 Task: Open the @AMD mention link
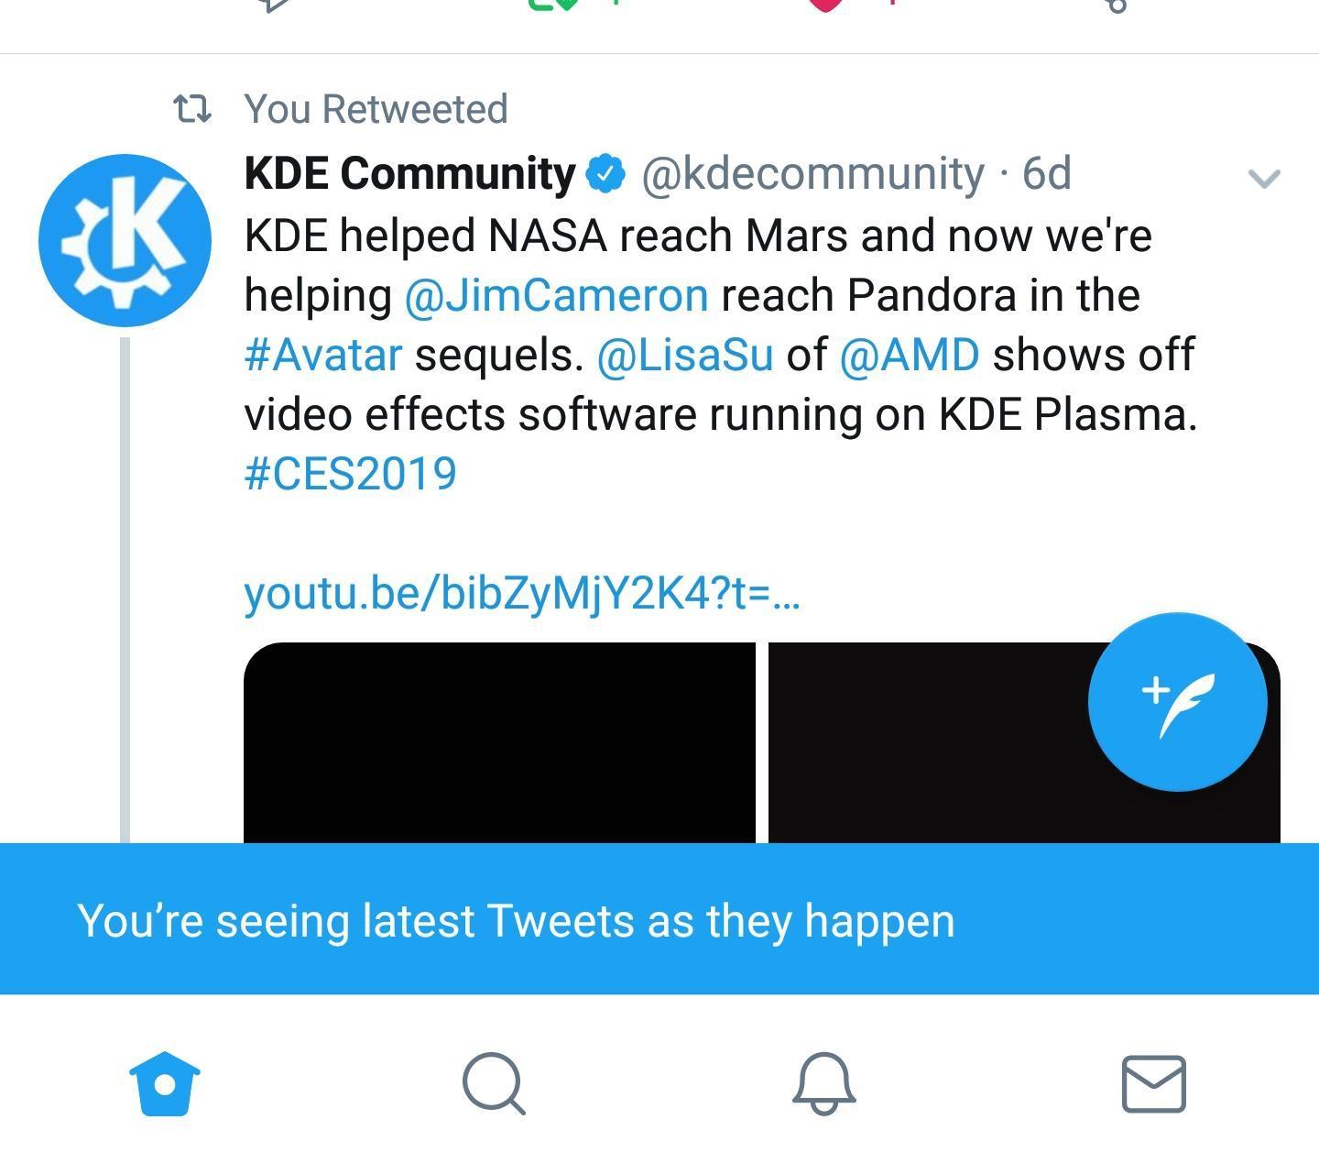[x=910, y=355]
